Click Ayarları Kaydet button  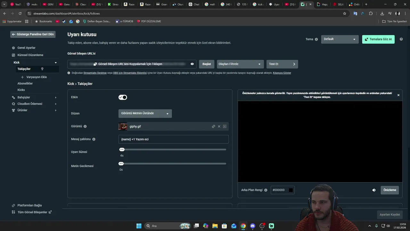[x=390, y=215]
